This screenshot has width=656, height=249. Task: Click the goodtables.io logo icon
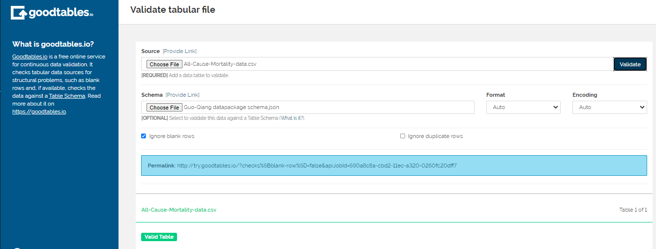(x=19, y=13)
